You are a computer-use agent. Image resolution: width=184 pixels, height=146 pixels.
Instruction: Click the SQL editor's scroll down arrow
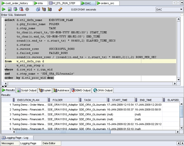(x=178, y=80)
